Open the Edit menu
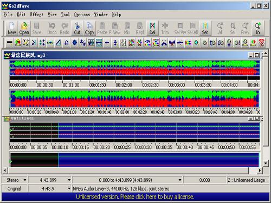This screenshot has width=271, height=203. click(21, 15)
